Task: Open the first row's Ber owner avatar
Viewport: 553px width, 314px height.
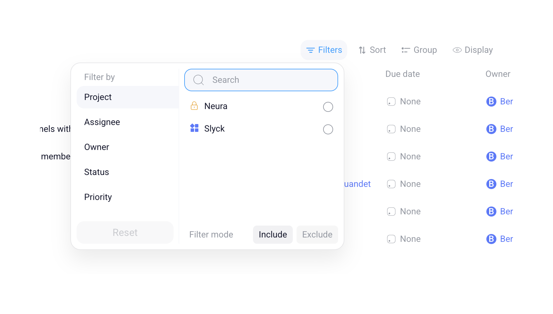Action: 491,102
